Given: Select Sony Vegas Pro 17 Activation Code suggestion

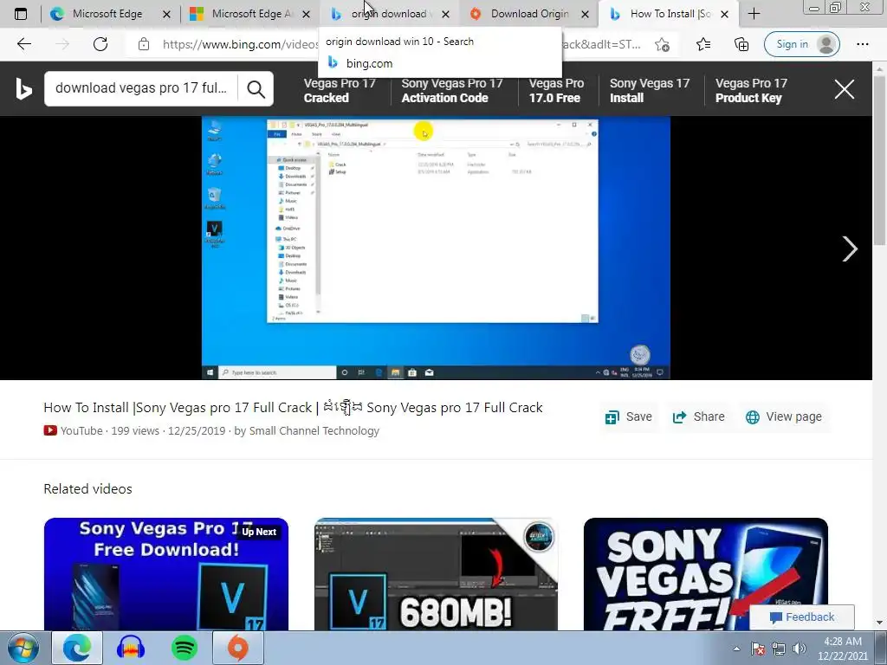Looking at the screenshot, I should click(x=452, y=90).
